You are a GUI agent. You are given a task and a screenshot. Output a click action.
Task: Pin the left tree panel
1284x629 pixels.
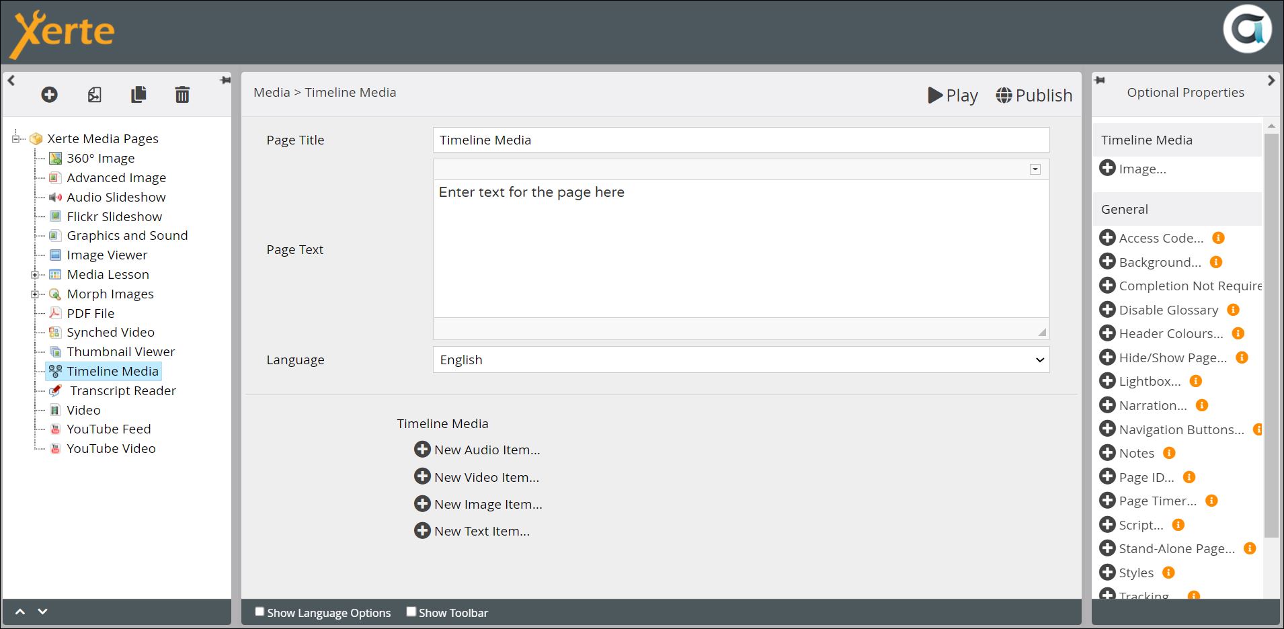pos(225,81)
